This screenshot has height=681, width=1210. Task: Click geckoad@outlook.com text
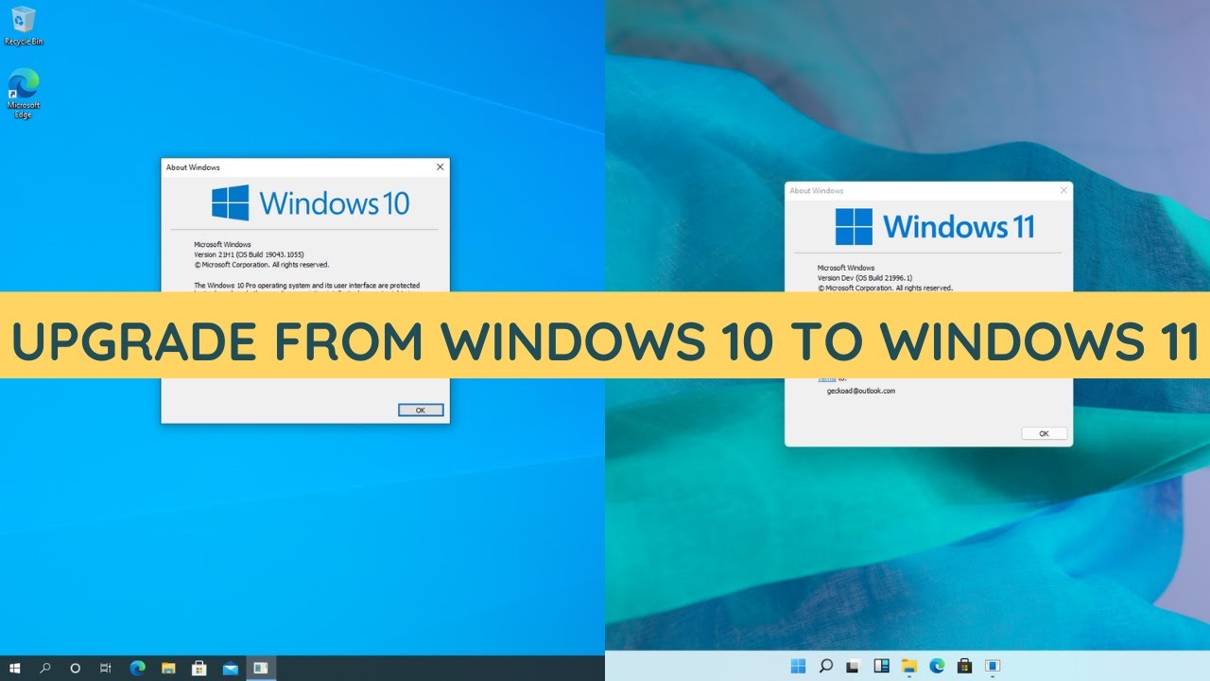point(861,391)
